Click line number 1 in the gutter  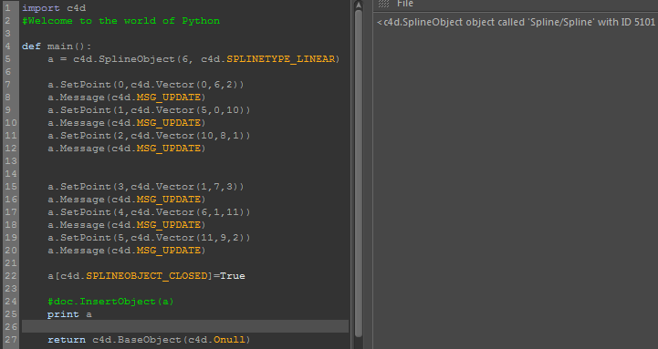click(7, 8)
